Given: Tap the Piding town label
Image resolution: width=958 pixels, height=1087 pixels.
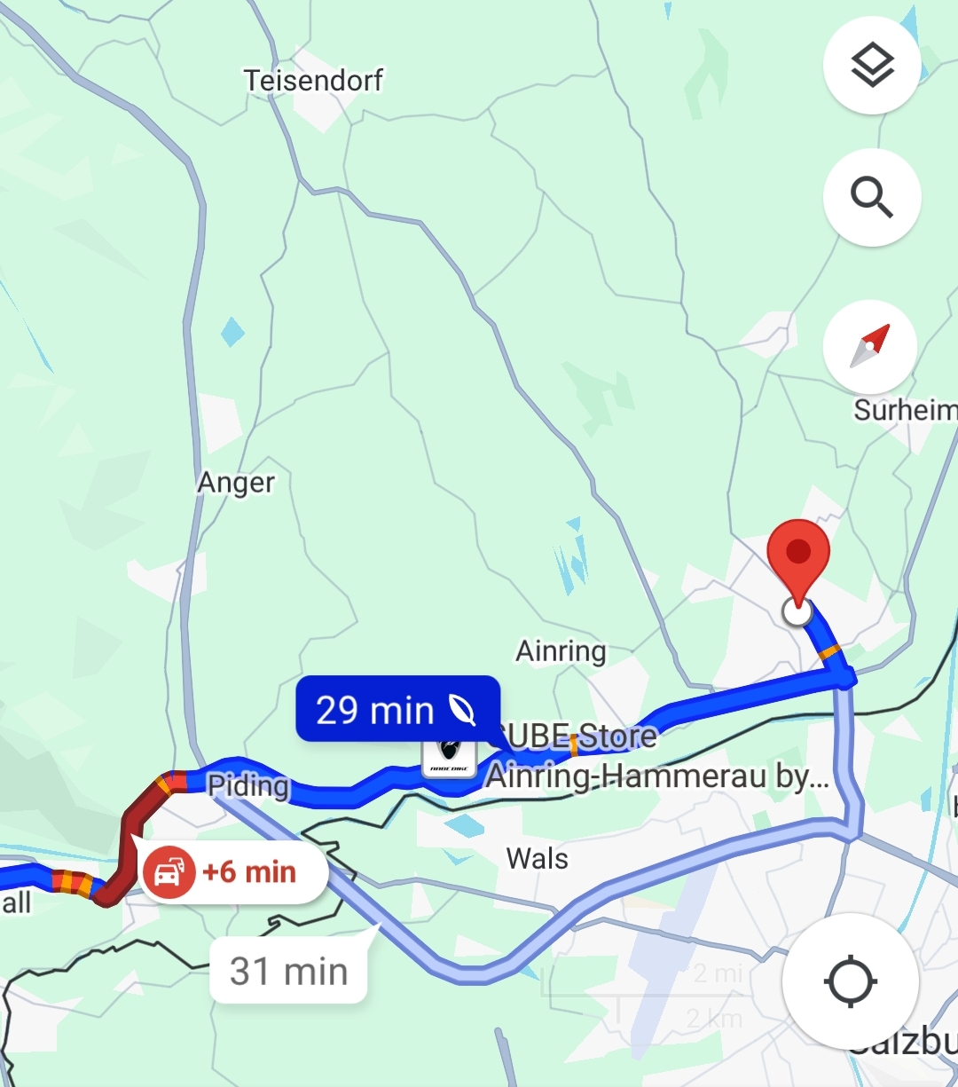Looking at the screenshot, I should [x=247, y=786].
